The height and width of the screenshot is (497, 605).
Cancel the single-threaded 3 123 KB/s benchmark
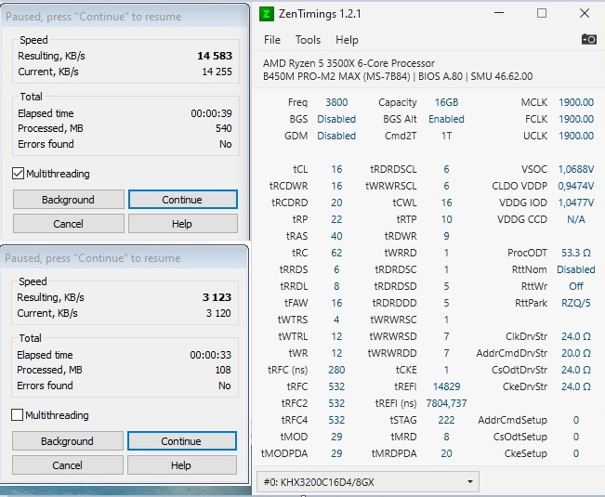[x=67, y=465]
